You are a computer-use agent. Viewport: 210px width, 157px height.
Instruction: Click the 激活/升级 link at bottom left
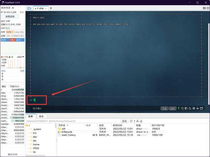pos(12,154)
